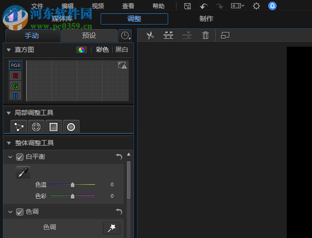Screen dimensions: 312x238
Task: Switch to the 媒体库 tab
Action: pyautogui.click(x=62, y=19)
